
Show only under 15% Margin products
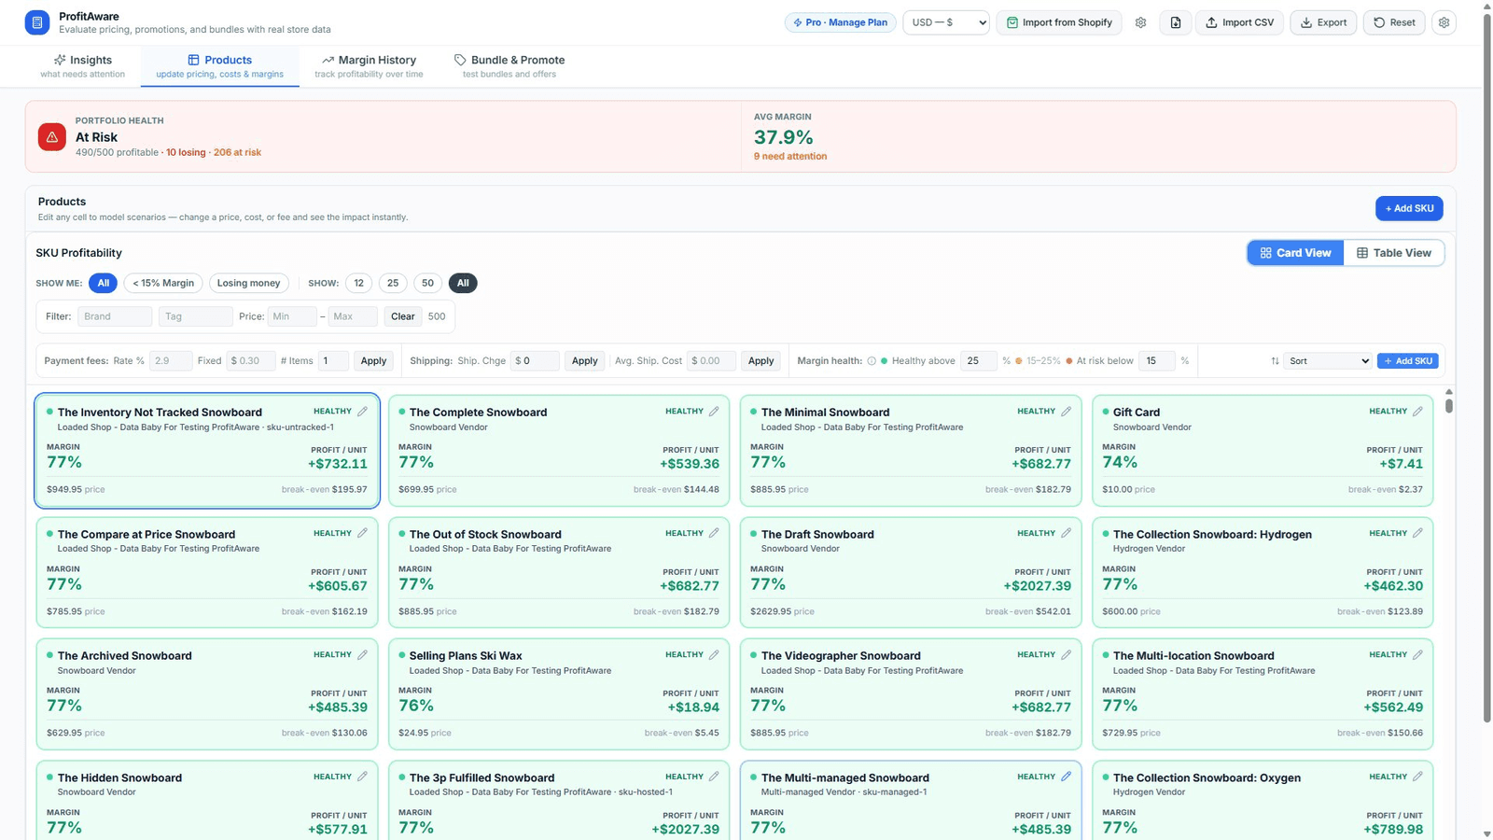pos(163,283)
